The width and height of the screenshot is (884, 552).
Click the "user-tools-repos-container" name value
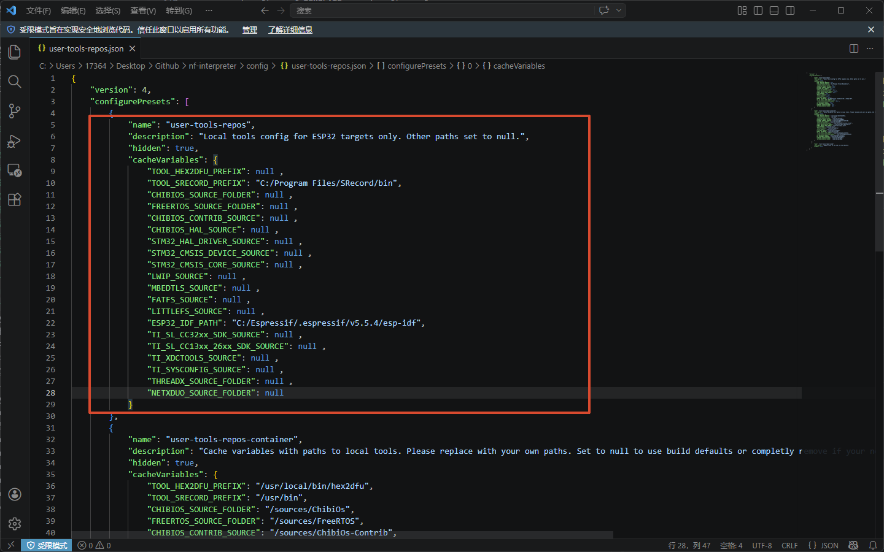pyautogui.click(x=232, y=439)
